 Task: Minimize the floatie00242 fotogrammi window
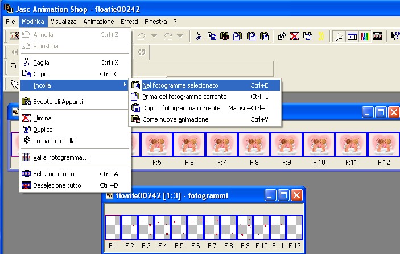[x=270, y=195]
